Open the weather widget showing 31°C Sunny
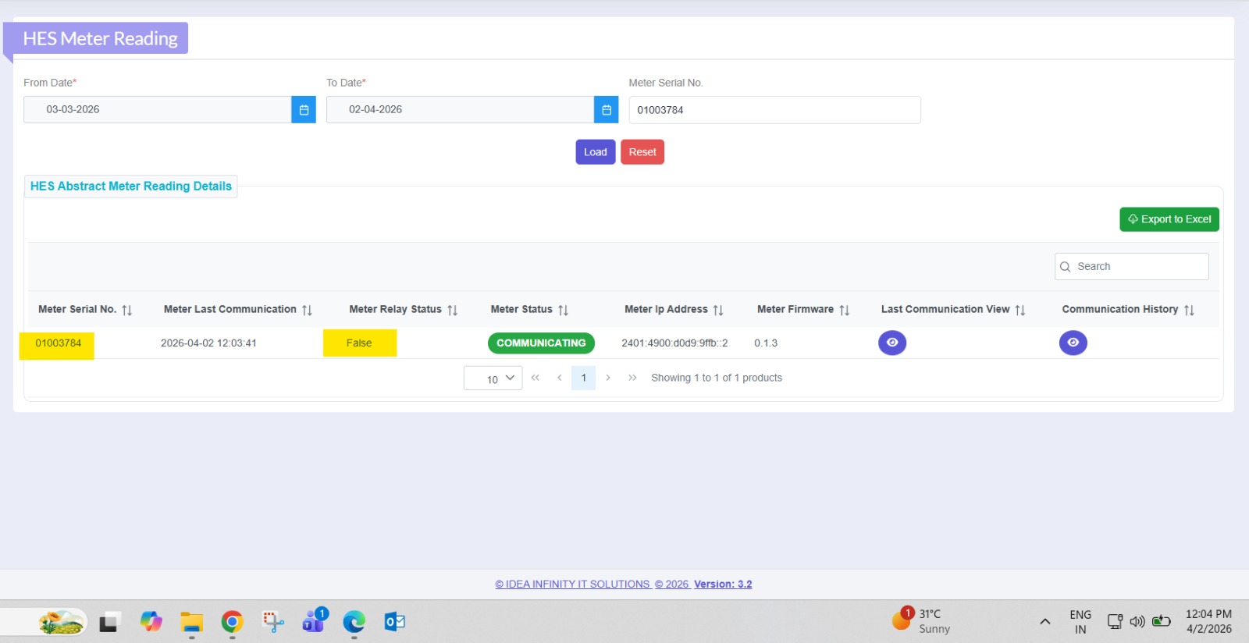This screenshot has height=643, width=1249. pyautogui.click(x=922, y=622)
